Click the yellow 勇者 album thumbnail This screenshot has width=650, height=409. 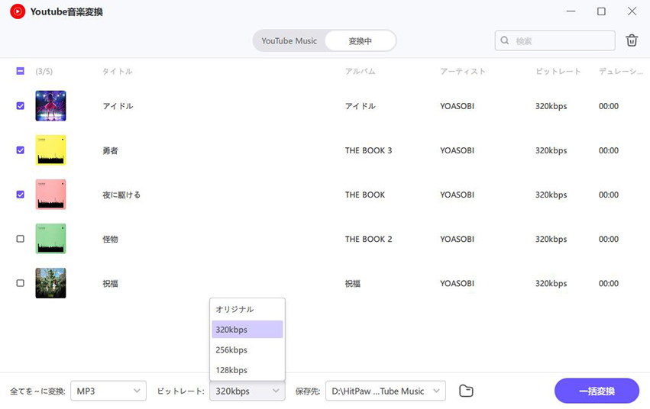pyautogui.click(x=50, y=150)
